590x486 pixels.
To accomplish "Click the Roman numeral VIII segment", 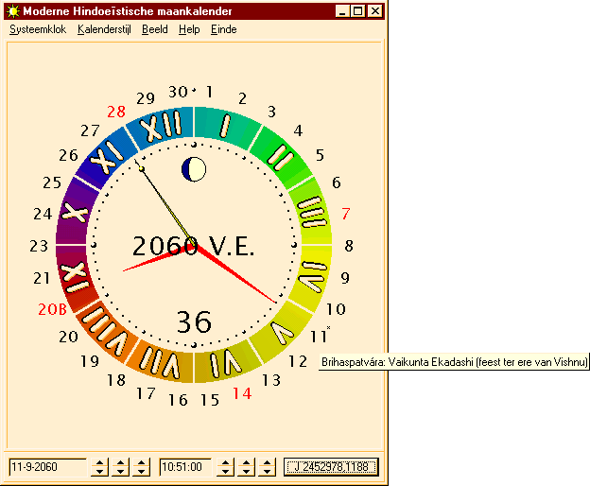I will point(104,330).
